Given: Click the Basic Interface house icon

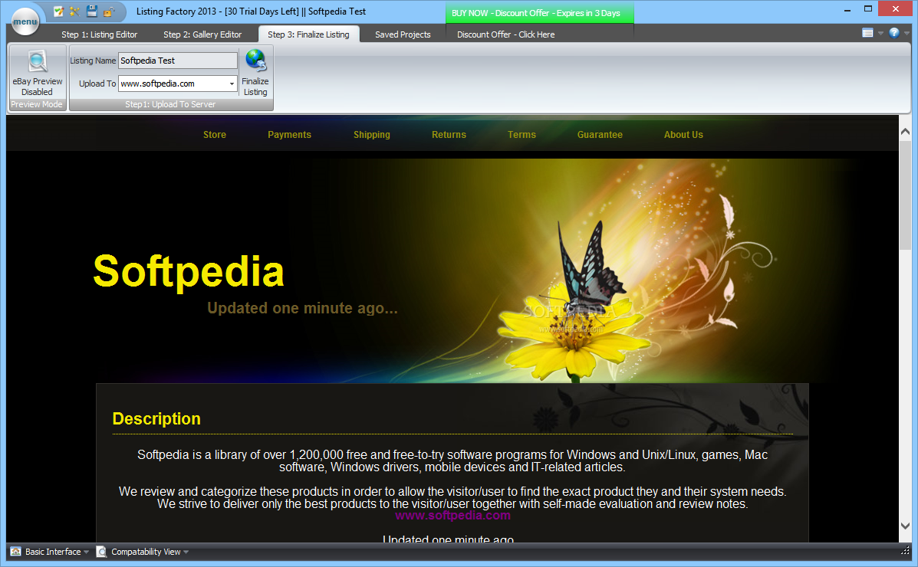Looking at the screenshot, I should click(16, 551).
